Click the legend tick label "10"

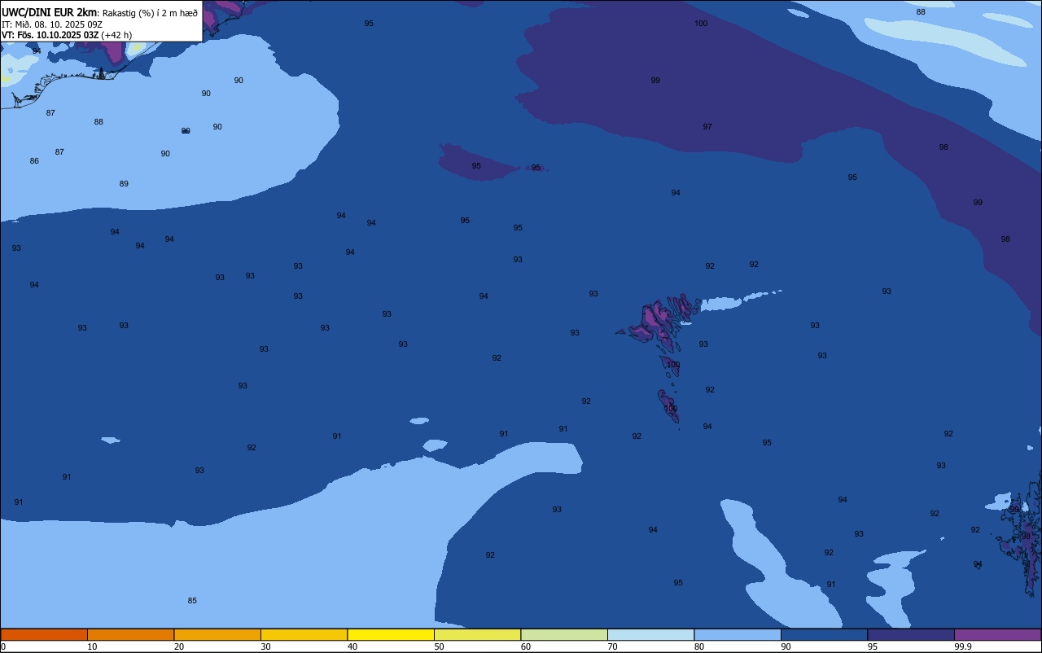(92, 646)
